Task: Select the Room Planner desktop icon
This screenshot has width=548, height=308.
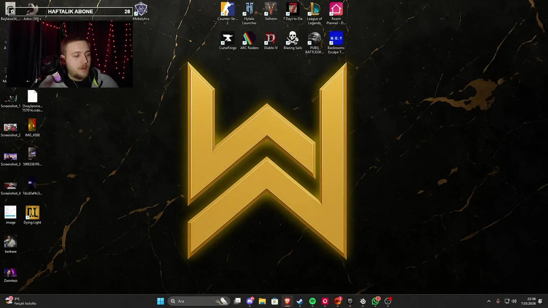Action: 336,13
